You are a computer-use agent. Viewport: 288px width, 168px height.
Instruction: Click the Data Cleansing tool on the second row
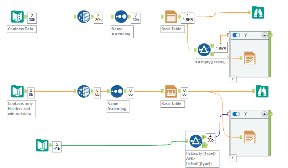84,91
